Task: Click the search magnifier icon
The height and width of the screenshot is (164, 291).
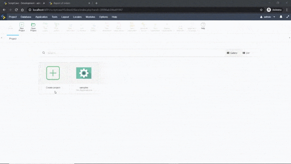Action: (43, 53)
